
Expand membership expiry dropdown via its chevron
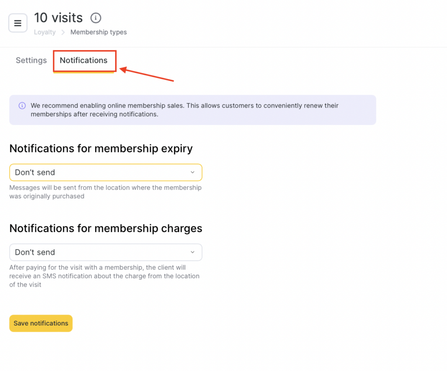[193, 172]
